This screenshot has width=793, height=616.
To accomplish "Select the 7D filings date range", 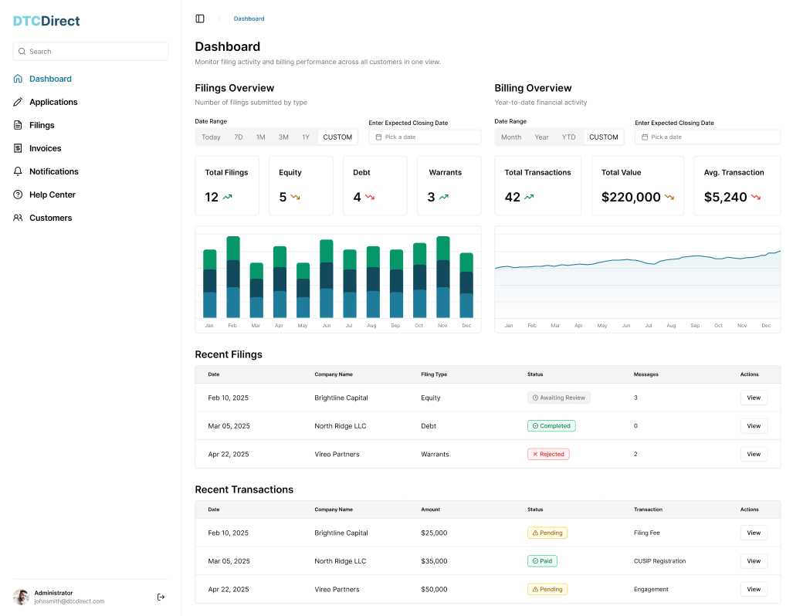I will point(238,137).
